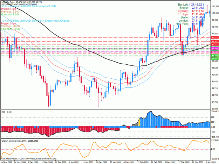219x164 pixels.
Task: Click 'Impact: High' under Unemployment Rate
Action: [x=8, y=9]
